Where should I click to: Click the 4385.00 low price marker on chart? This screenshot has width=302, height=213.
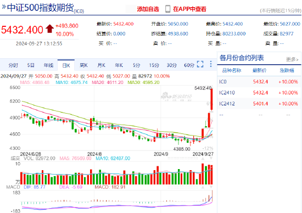click(x=182, y=149)
